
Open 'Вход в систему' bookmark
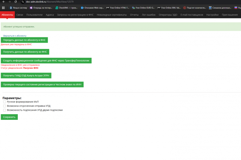point(18,8)
